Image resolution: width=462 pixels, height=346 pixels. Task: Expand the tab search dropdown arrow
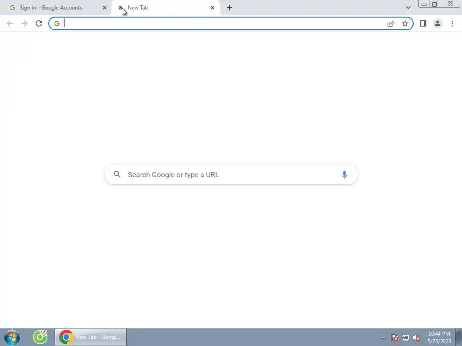pyautogui.click(x=408, y=8)
